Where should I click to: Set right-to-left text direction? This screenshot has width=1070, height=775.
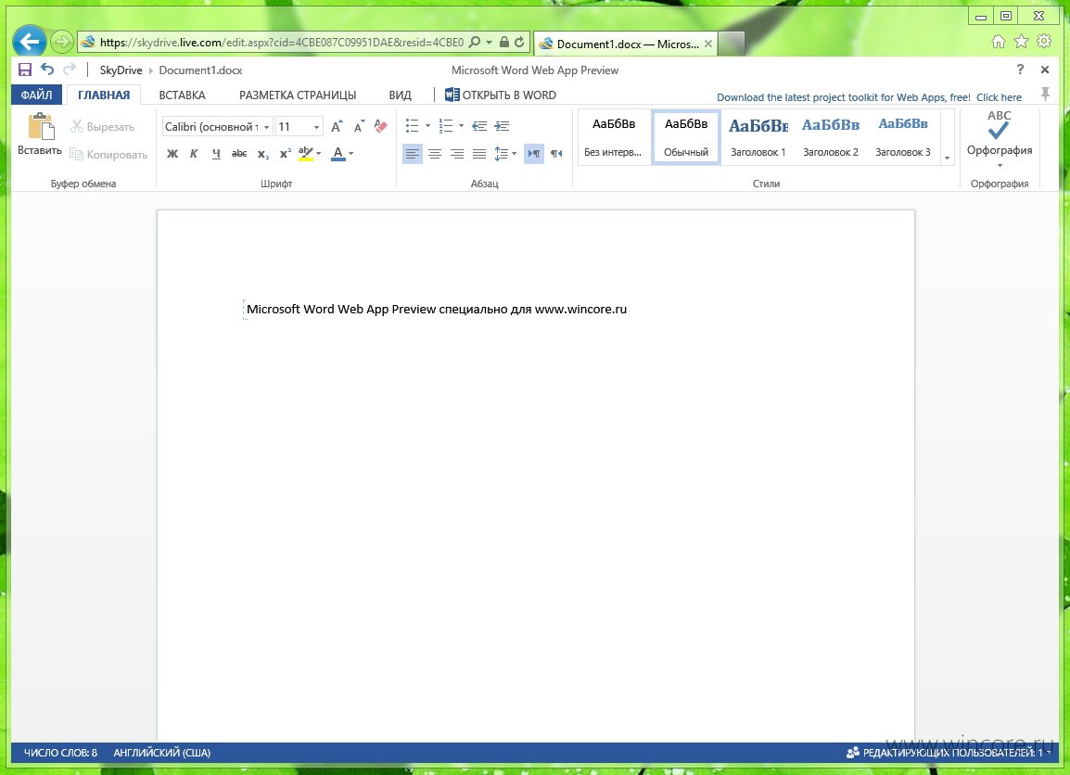[556, 154]
